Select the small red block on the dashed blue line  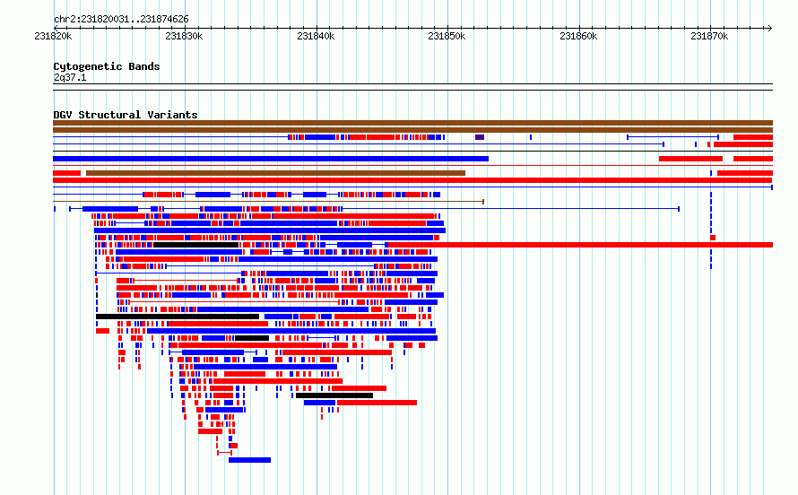point(713,238)
